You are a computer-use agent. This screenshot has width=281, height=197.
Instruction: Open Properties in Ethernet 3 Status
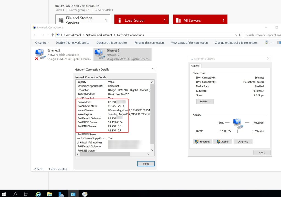coord(203,142)
